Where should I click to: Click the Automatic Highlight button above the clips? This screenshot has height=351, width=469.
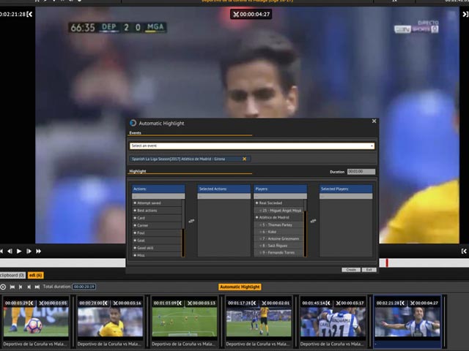[240, 287]
